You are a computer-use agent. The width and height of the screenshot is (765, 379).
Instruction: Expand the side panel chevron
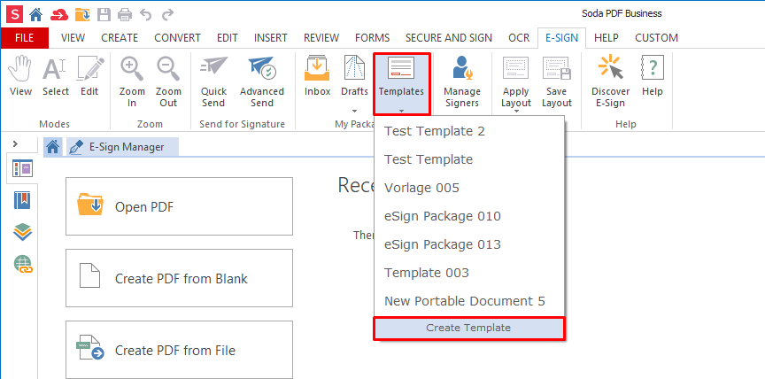click(15, 143)
